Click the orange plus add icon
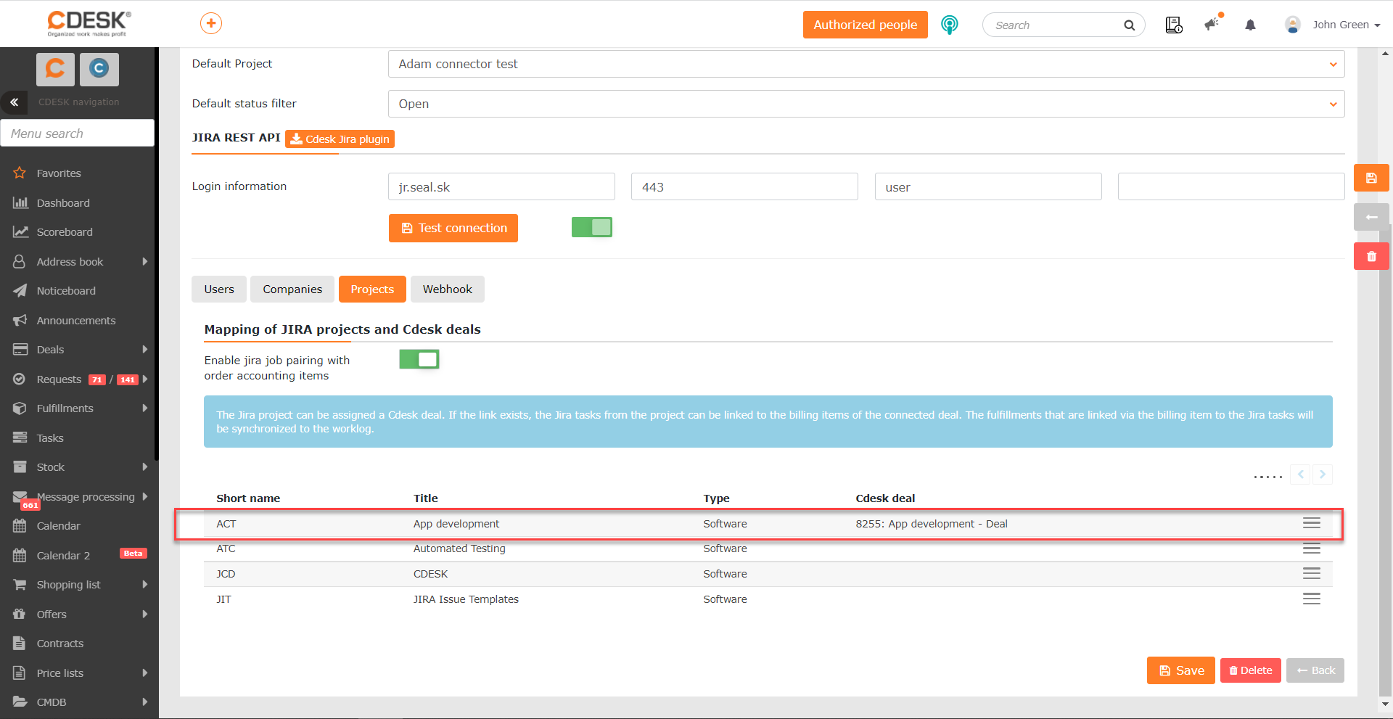 point(211,23)
